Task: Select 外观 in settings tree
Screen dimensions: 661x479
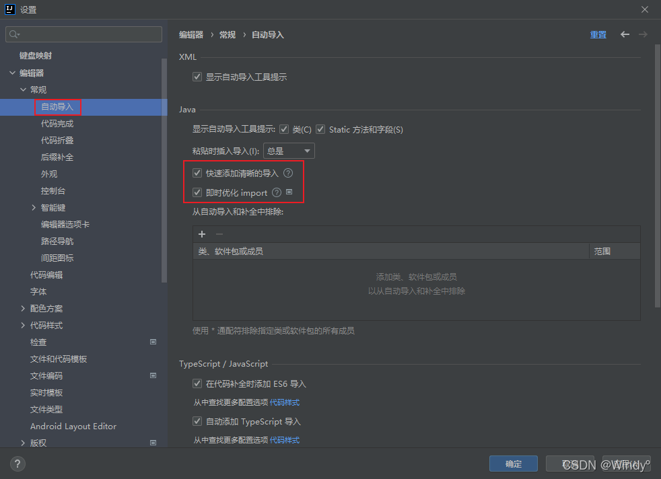Action: click(49, 174)
